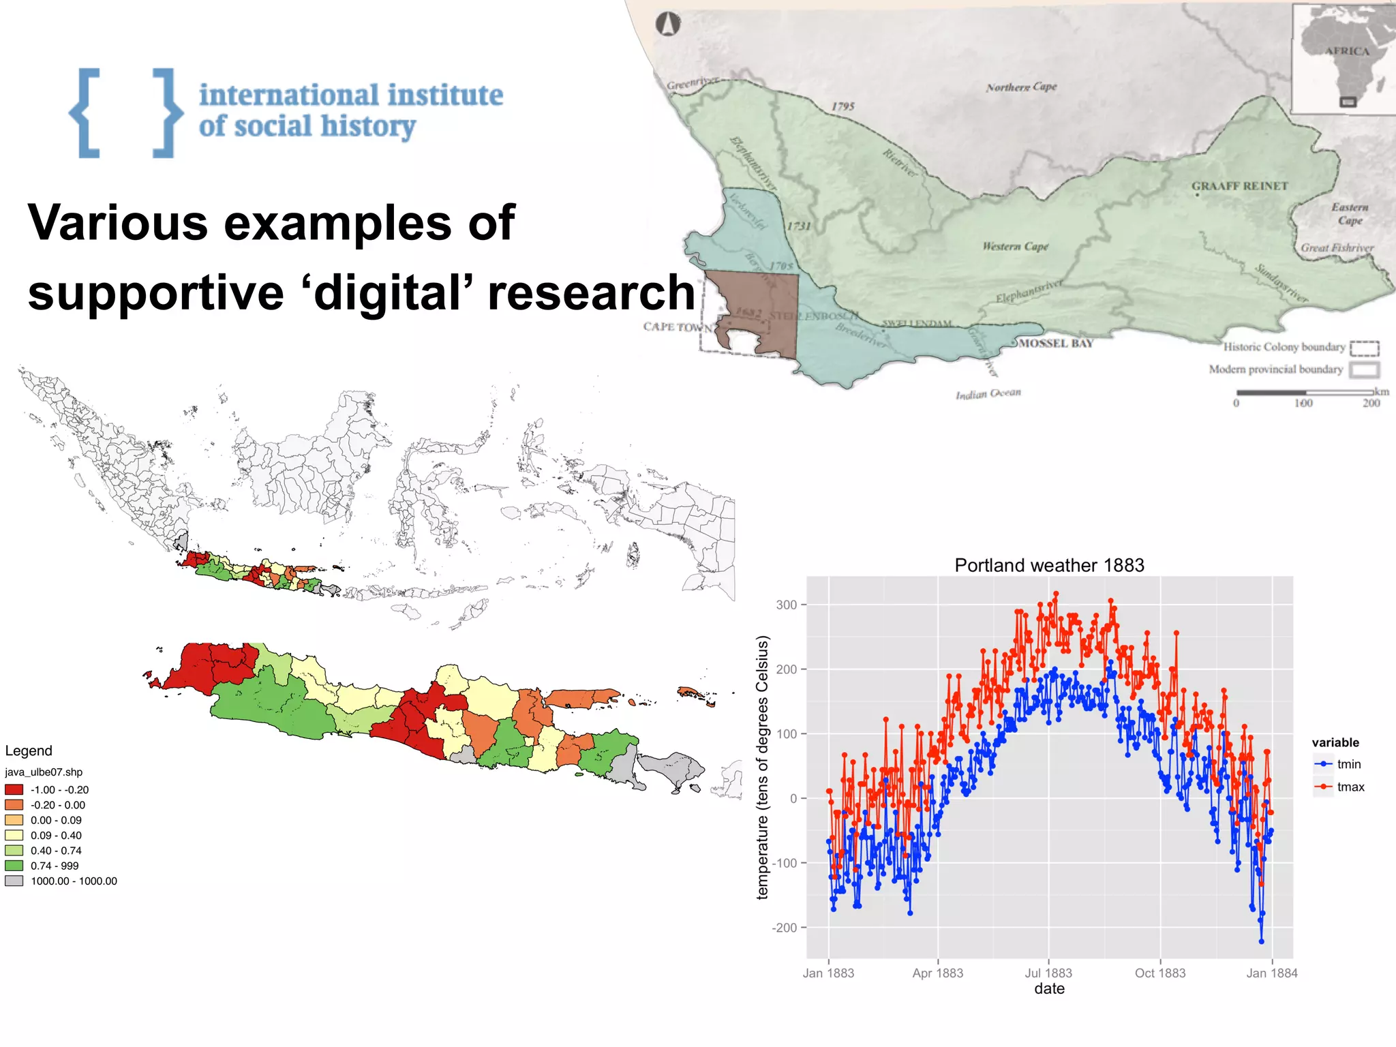Click the 'variable' legend title

(1335, 742)
